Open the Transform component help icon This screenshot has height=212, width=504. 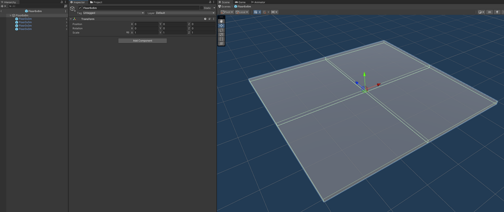pyautogui.click(x=205, y=19)
